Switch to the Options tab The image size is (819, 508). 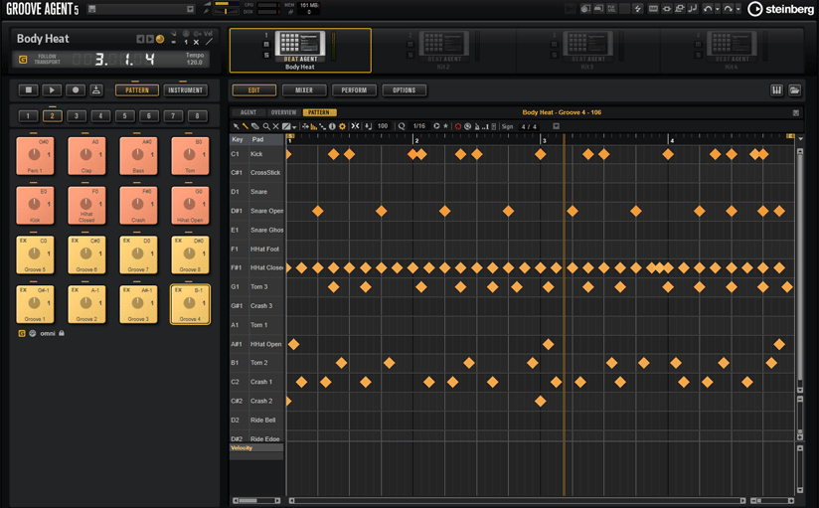[405, 90]
